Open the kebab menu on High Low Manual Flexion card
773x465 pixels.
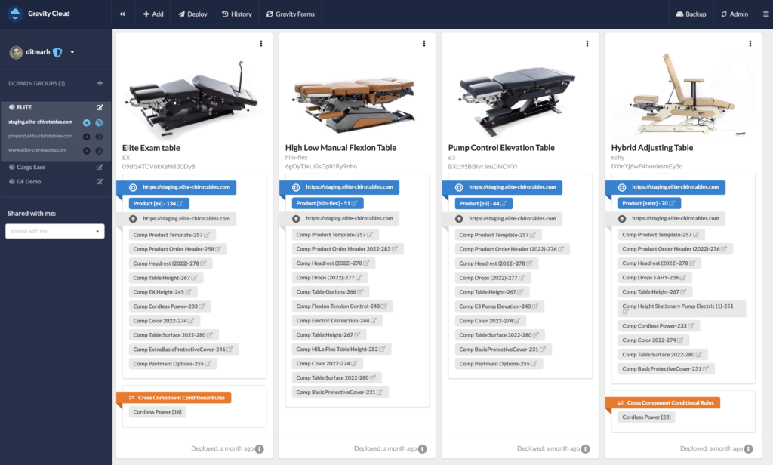(x=424, y=44)
